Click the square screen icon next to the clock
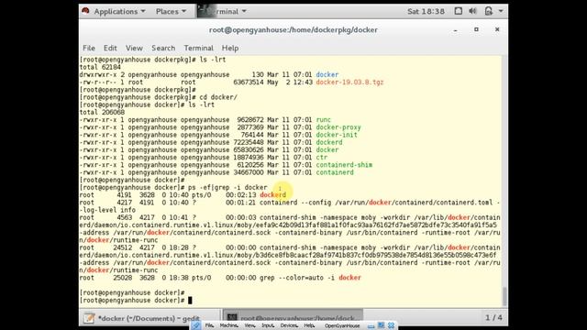The image size is (587, 330). click(x=458, y=11)
